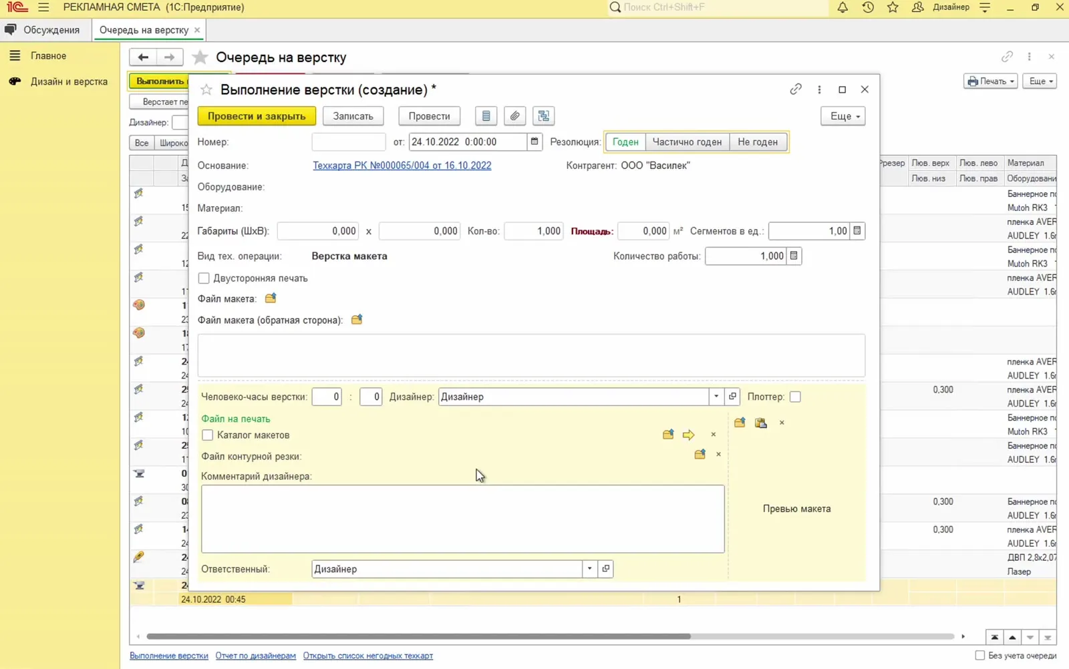This screenshot has height=669, width=1069.
Task: Switch to the Обсуждения tab
Action: point(43,30)
